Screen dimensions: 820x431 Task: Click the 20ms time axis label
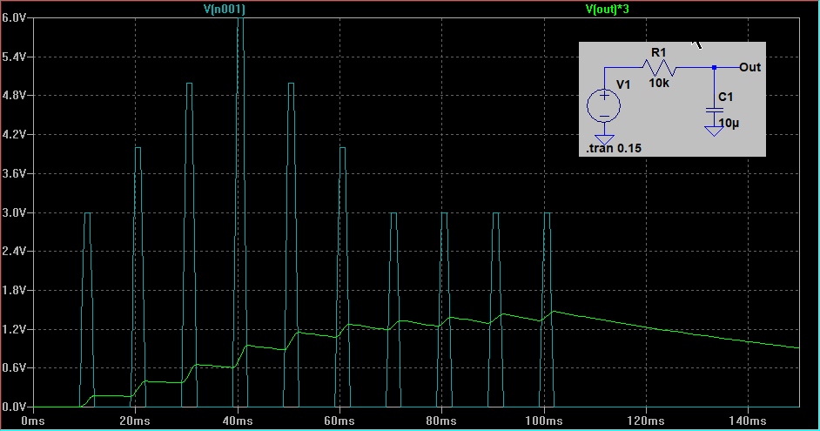pyautogui.click(x=135, y=421)
